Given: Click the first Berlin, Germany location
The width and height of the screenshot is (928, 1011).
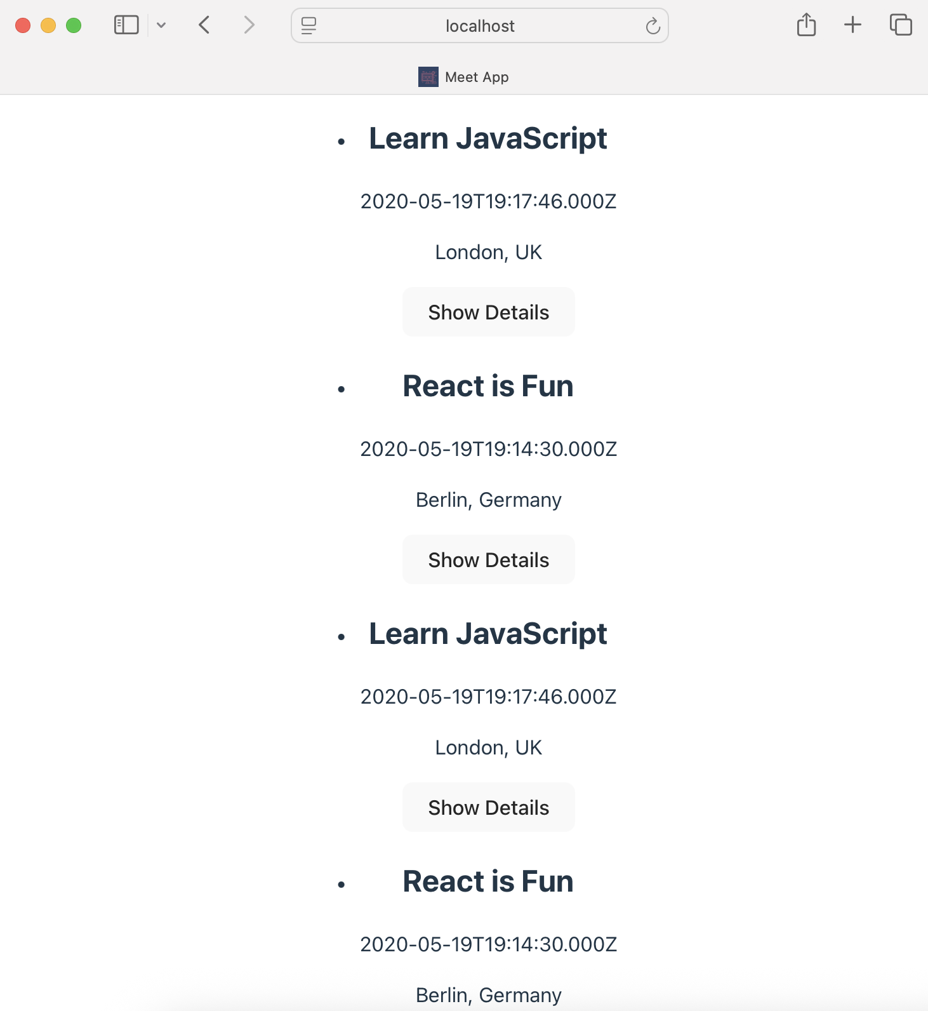Looking at the screenshot, I should 489,500.
